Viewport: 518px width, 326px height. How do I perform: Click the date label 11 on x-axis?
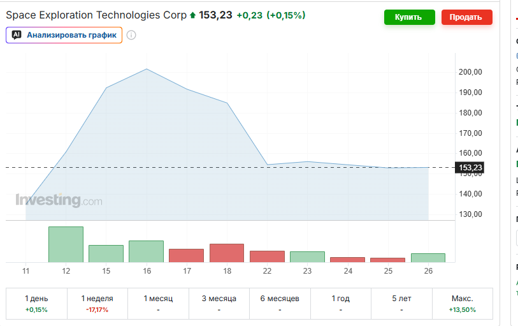[x=25, y=271]
